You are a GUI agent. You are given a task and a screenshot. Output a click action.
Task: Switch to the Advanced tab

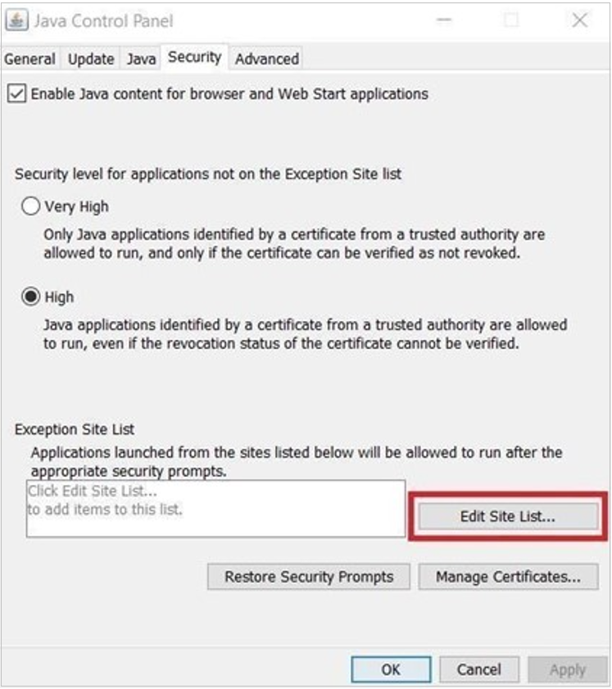pos(267,59)
